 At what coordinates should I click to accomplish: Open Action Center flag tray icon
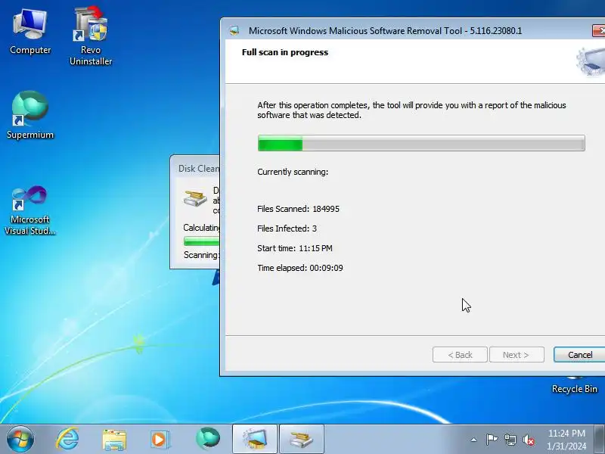click(x=492, y=440)
